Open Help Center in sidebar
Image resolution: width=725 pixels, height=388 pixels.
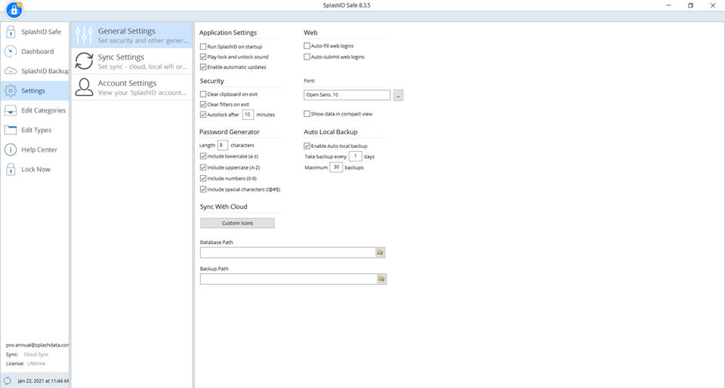pyautogui.click(x=35, y=149)
